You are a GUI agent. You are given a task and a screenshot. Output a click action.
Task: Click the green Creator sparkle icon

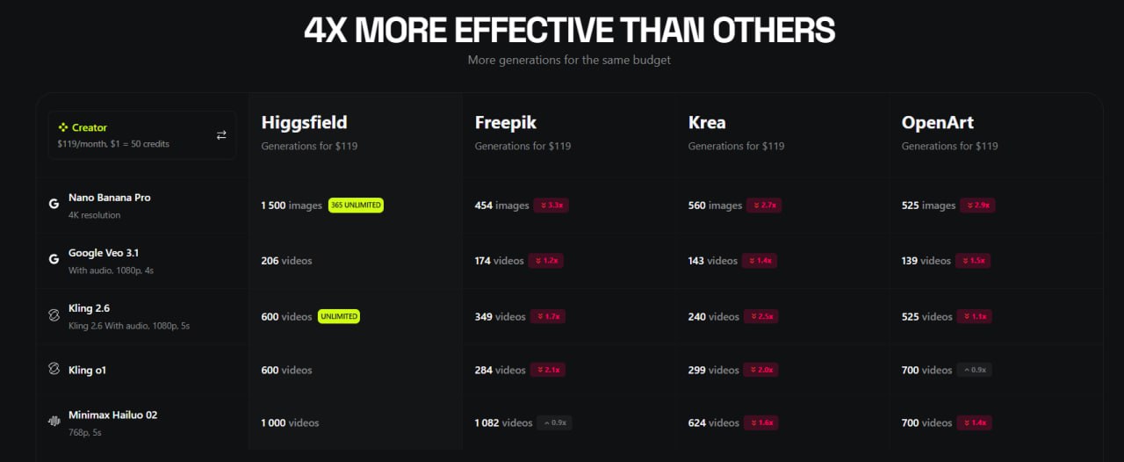coord(63,127)
